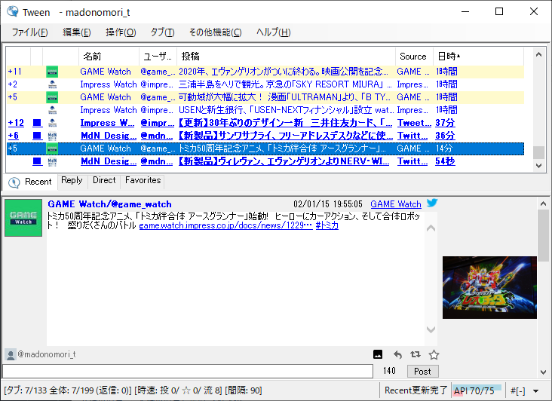Click the unread mark on +12 Impress row
This screenshot has height=401, width=552.
point(37,123)
